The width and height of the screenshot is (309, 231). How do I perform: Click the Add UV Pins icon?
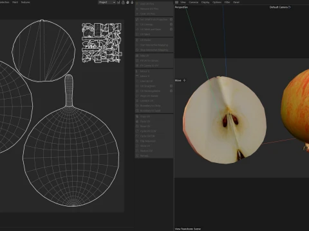(137, 4)
